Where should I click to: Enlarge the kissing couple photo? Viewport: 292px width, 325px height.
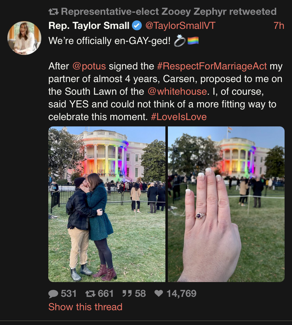(x=107, y=204)
